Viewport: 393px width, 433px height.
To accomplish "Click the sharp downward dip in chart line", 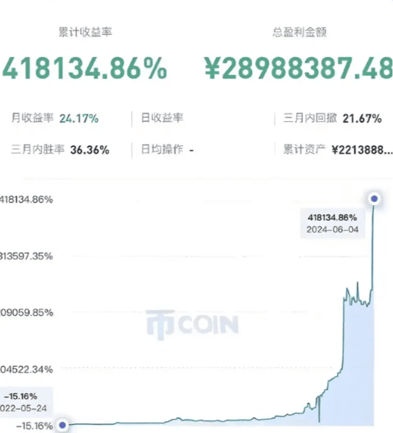I will (319, 410).
